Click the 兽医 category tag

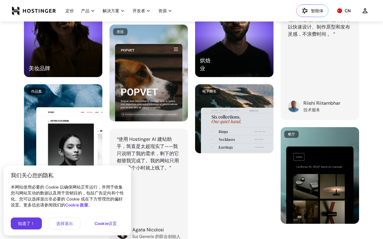(x=120, y=32)
